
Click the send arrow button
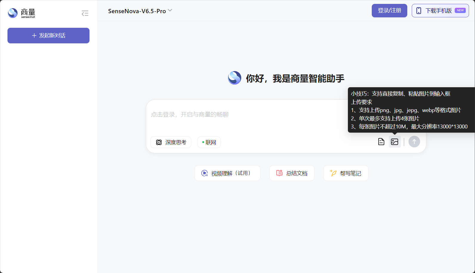[414, 142]
